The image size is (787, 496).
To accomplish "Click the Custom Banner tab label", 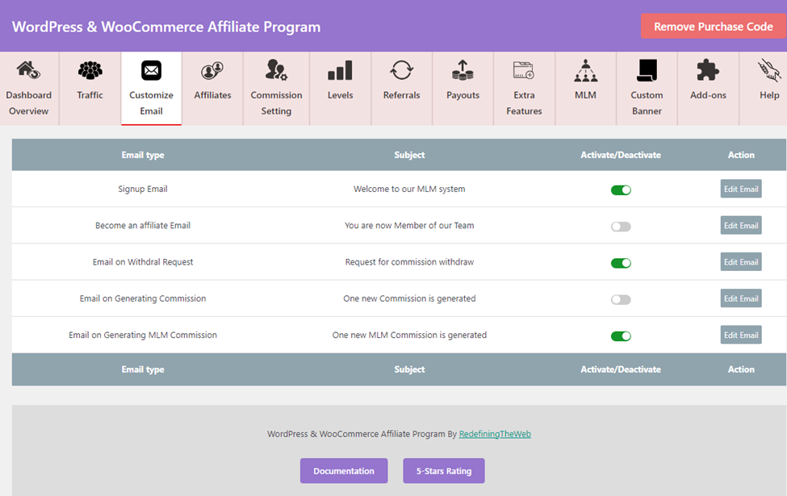I will point(647,102).
